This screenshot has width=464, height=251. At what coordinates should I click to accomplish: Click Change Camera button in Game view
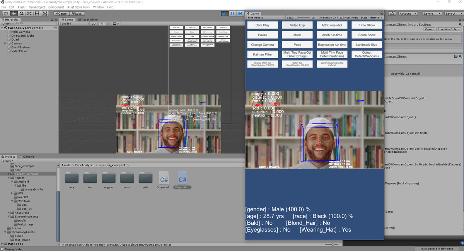tap(263, 45)
